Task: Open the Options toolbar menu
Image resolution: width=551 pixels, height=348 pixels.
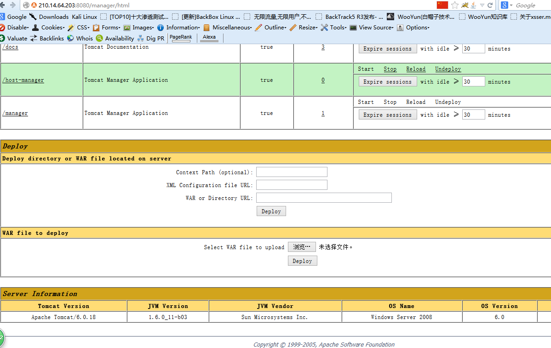Action: 413,28
